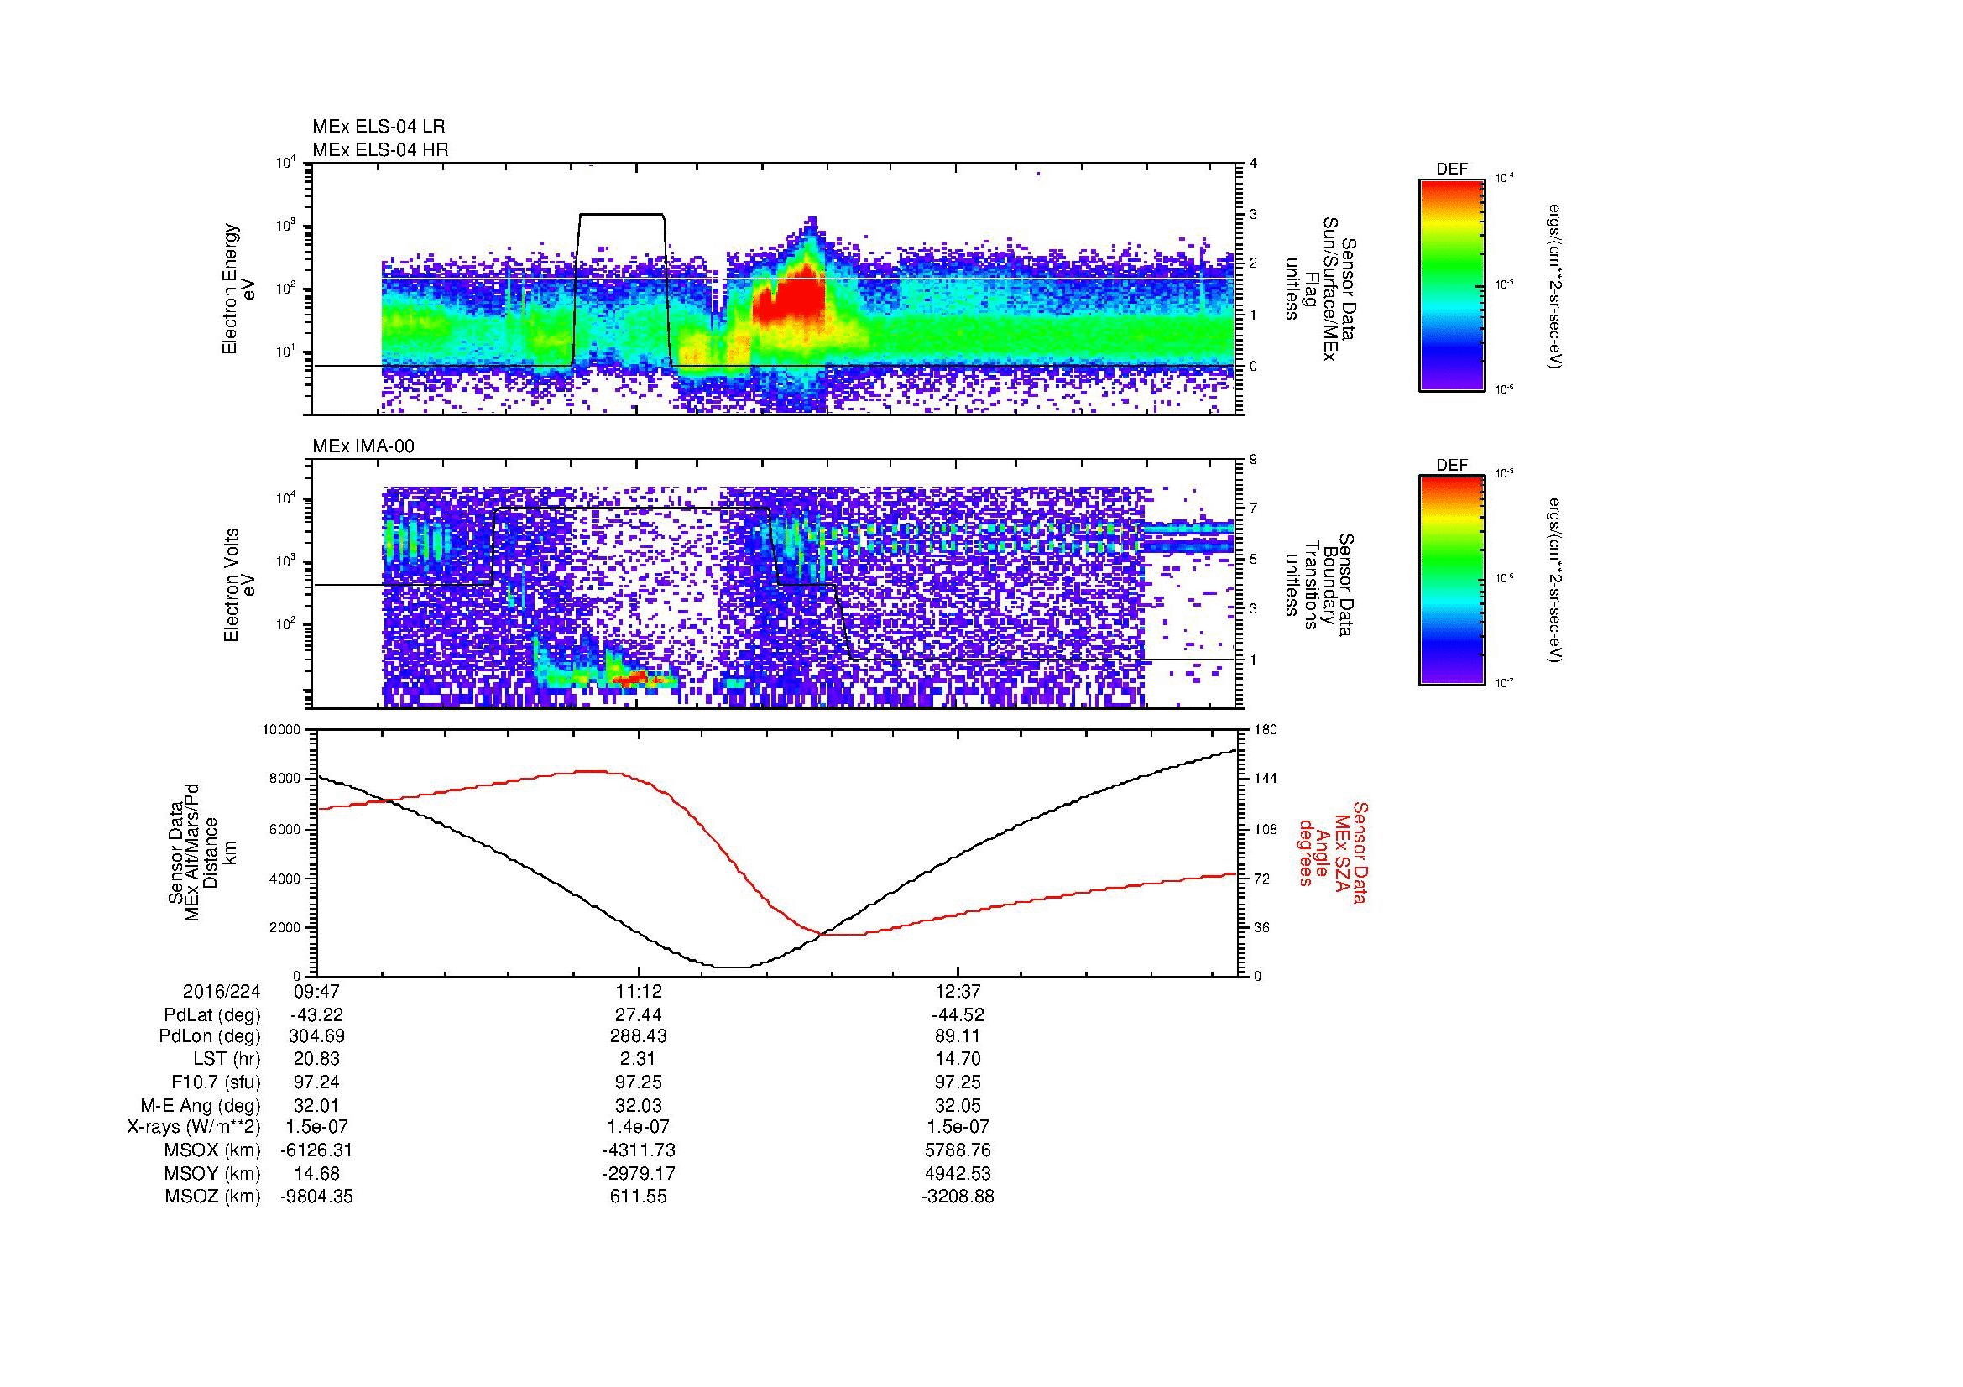Click PdLon value '288.43'
The width and height of the screenshot is (1963, 1387).
(x=639, y=1035)
